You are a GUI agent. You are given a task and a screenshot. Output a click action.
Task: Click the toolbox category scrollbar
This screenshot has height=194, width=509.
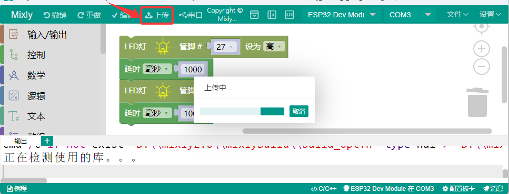103,39
